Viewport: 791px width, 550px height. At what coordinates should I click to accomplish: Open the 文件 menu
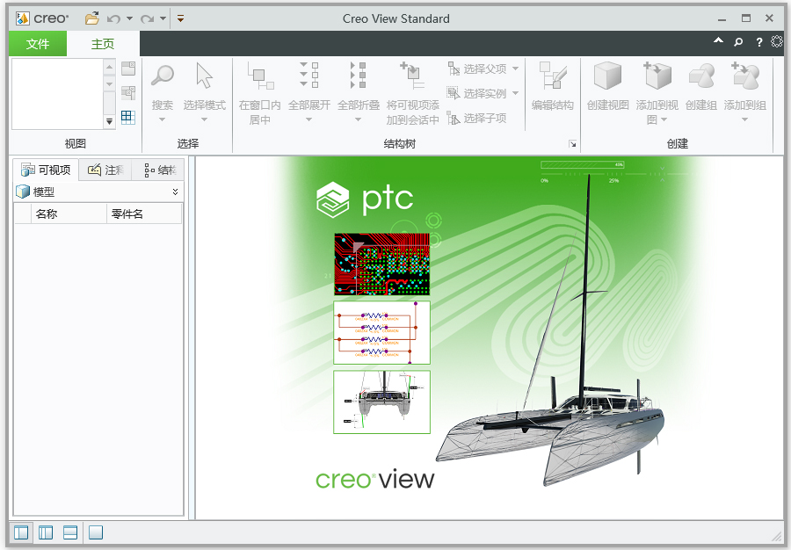point(37,43)
